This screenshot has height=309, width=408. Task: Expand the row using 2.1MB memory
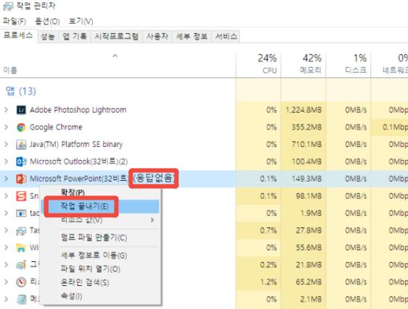[7, 299]
